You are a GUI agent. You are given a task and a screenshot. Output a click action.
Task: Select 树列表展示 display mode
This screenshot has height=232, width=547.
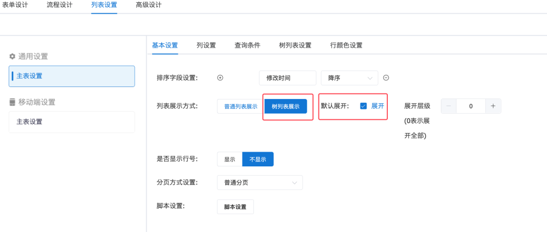click(286, 106)
